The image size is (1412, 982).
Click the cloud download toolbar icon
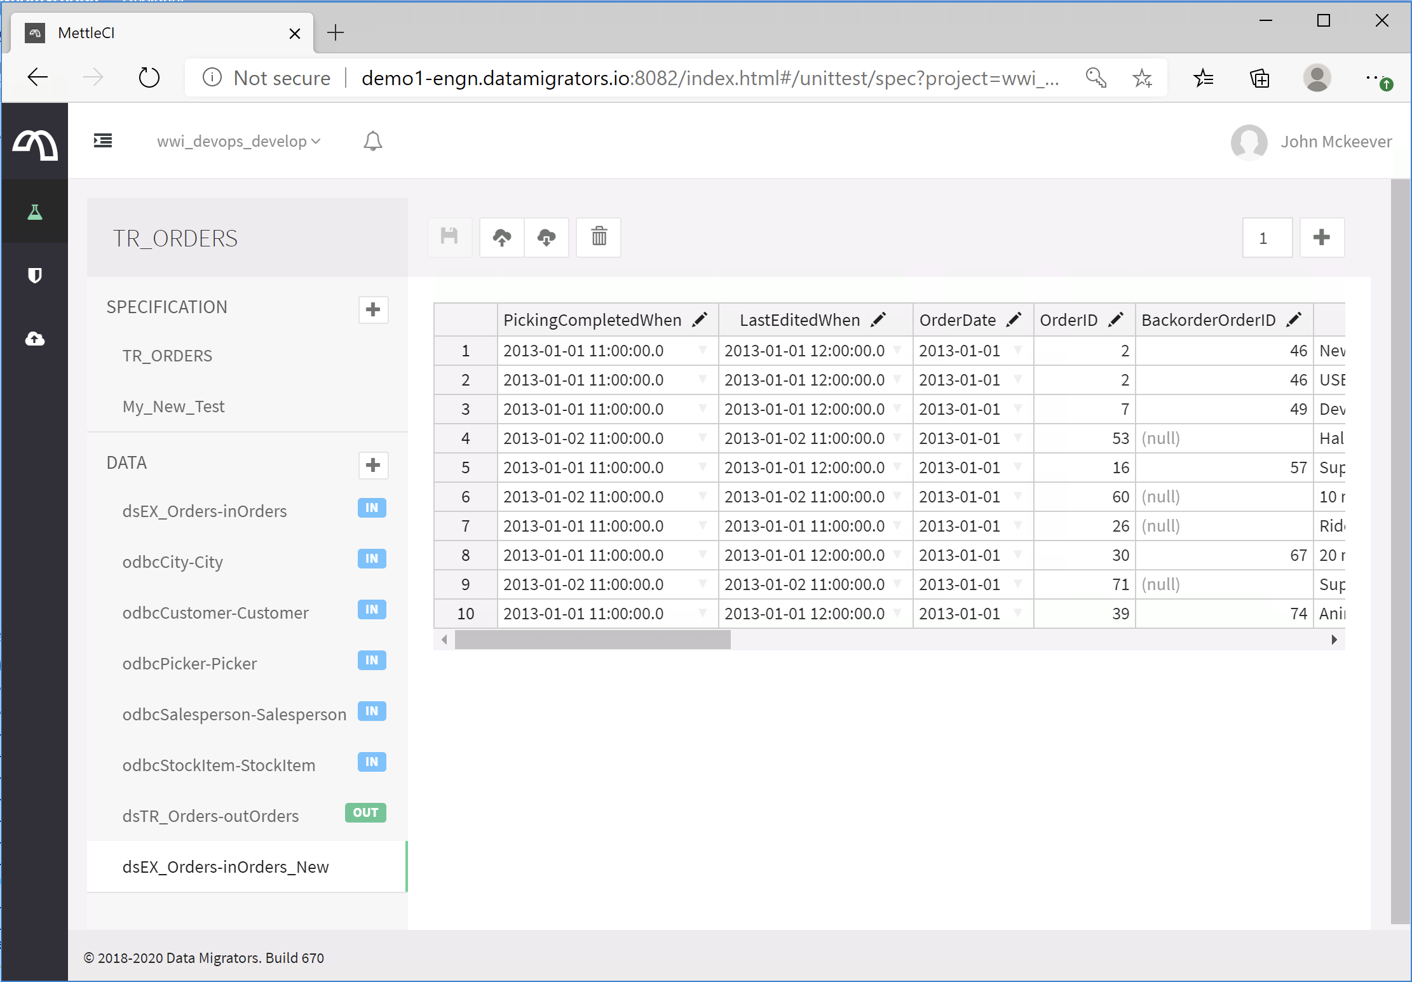[546, 238]
